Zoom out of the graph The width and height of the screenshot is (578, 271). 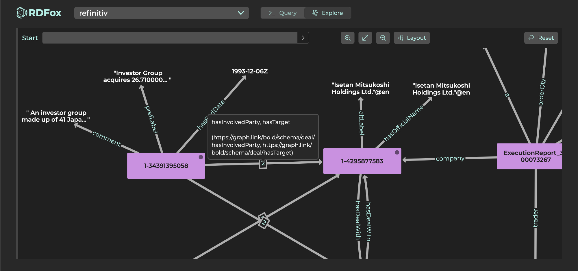pos(383,38)
